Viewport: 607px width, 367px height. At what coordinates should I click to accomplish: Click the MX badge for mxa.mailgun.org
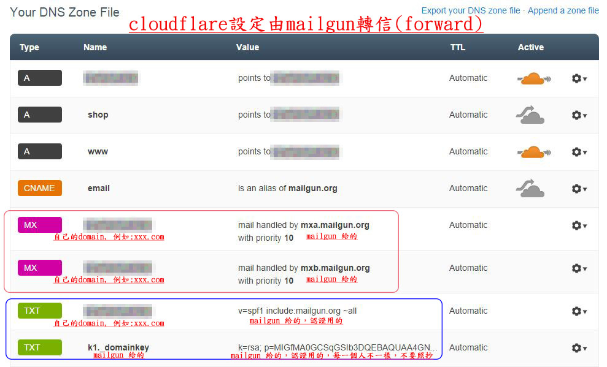(x=39, y=225)
